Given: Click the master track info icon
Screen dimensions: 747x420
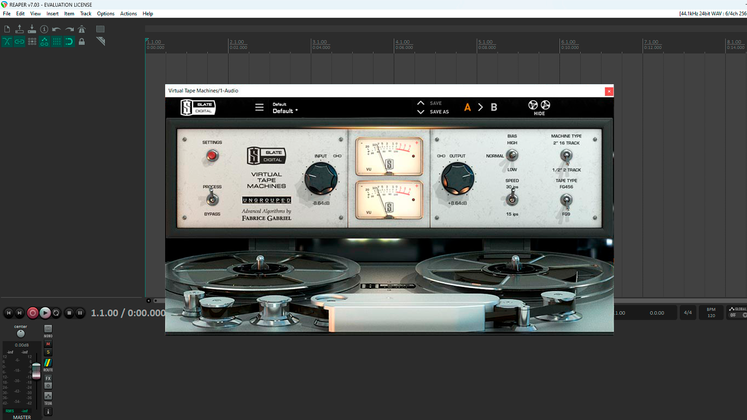Looking at the screenshot, I should coord(48,411).
